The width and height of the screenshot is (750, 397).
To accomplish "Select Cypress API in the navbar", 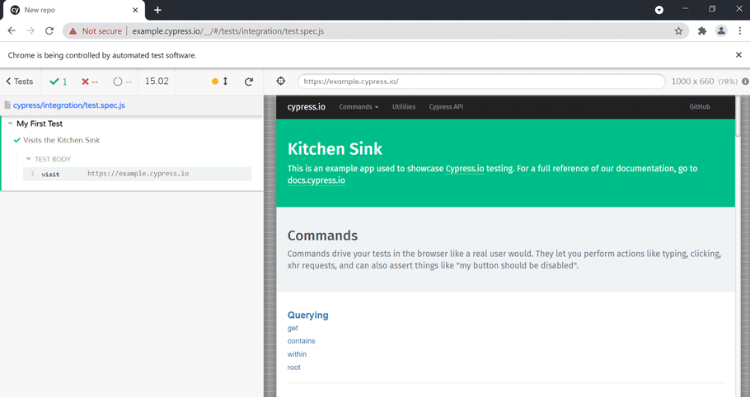I will click(x=446, y=107).
